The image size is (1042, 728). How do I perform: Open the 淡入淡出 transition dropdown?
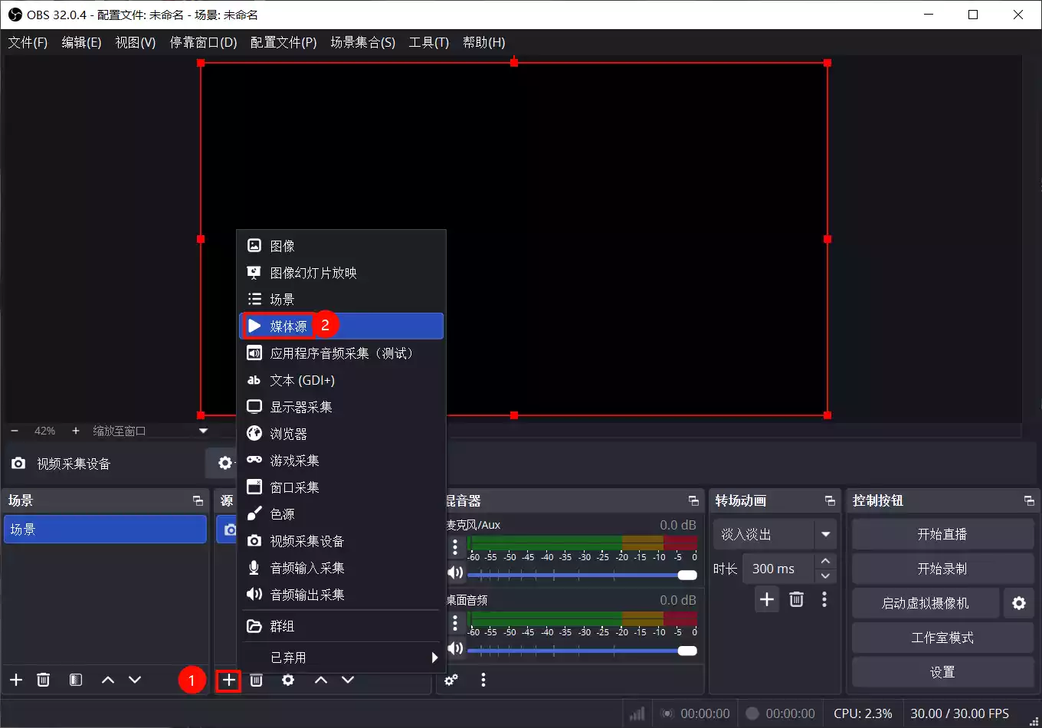pyautogui.click(x=774, y=534)
